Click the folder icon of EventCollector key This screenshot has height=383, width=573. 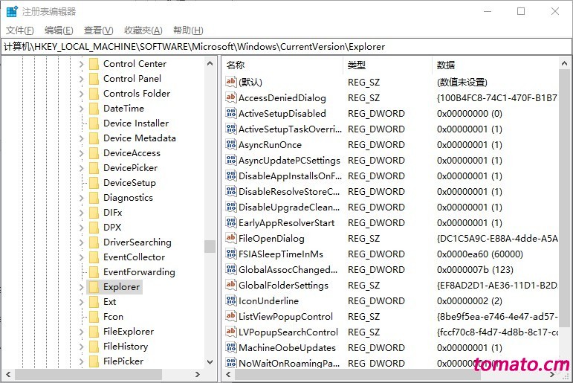pos(94,257)
